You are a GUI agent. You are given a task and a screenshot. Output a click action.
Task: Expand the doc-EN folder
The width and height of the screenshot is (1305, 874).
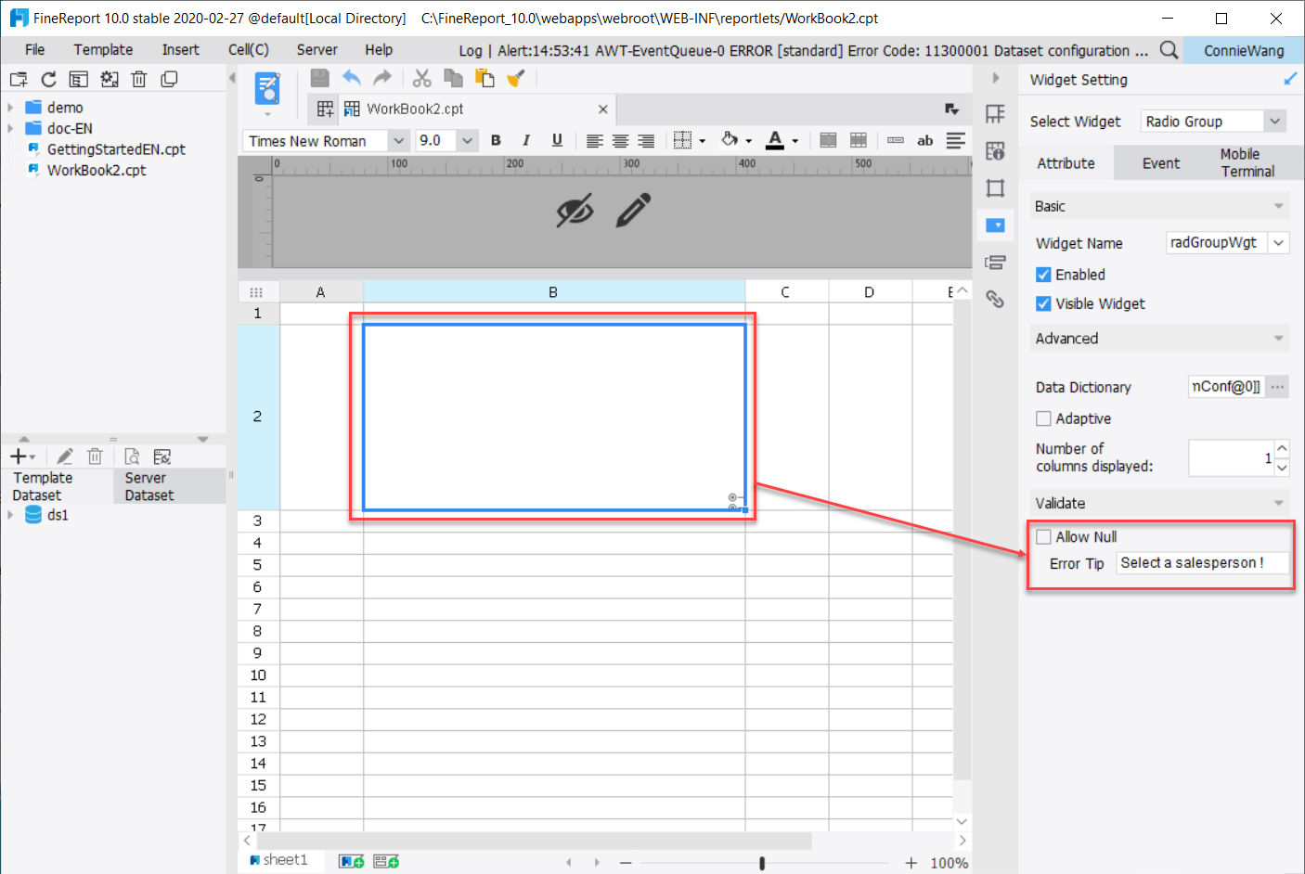pyautogui.click(x=10, y=128)
